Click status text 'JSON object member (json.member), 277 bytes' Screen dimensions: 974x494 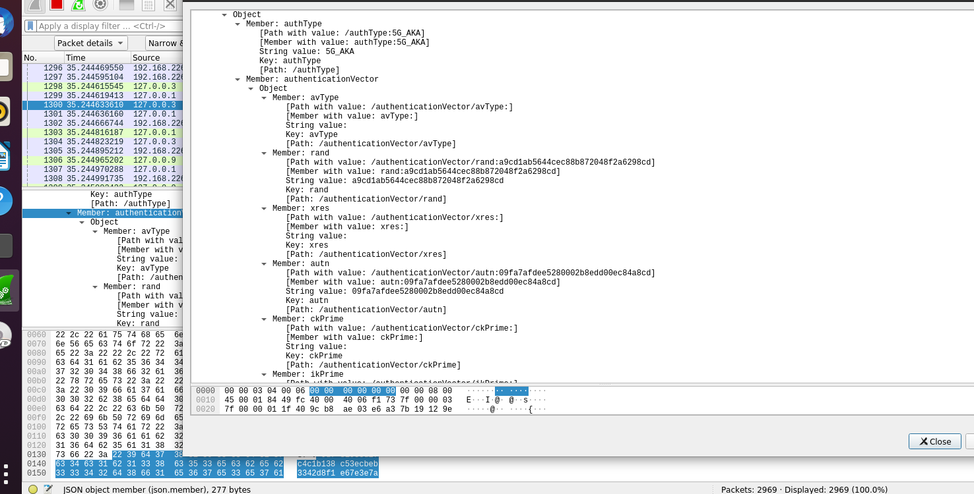pos(157,489)
